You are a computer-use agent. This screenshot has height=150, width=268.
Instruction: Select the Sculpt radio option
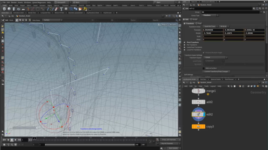point(193,20)
